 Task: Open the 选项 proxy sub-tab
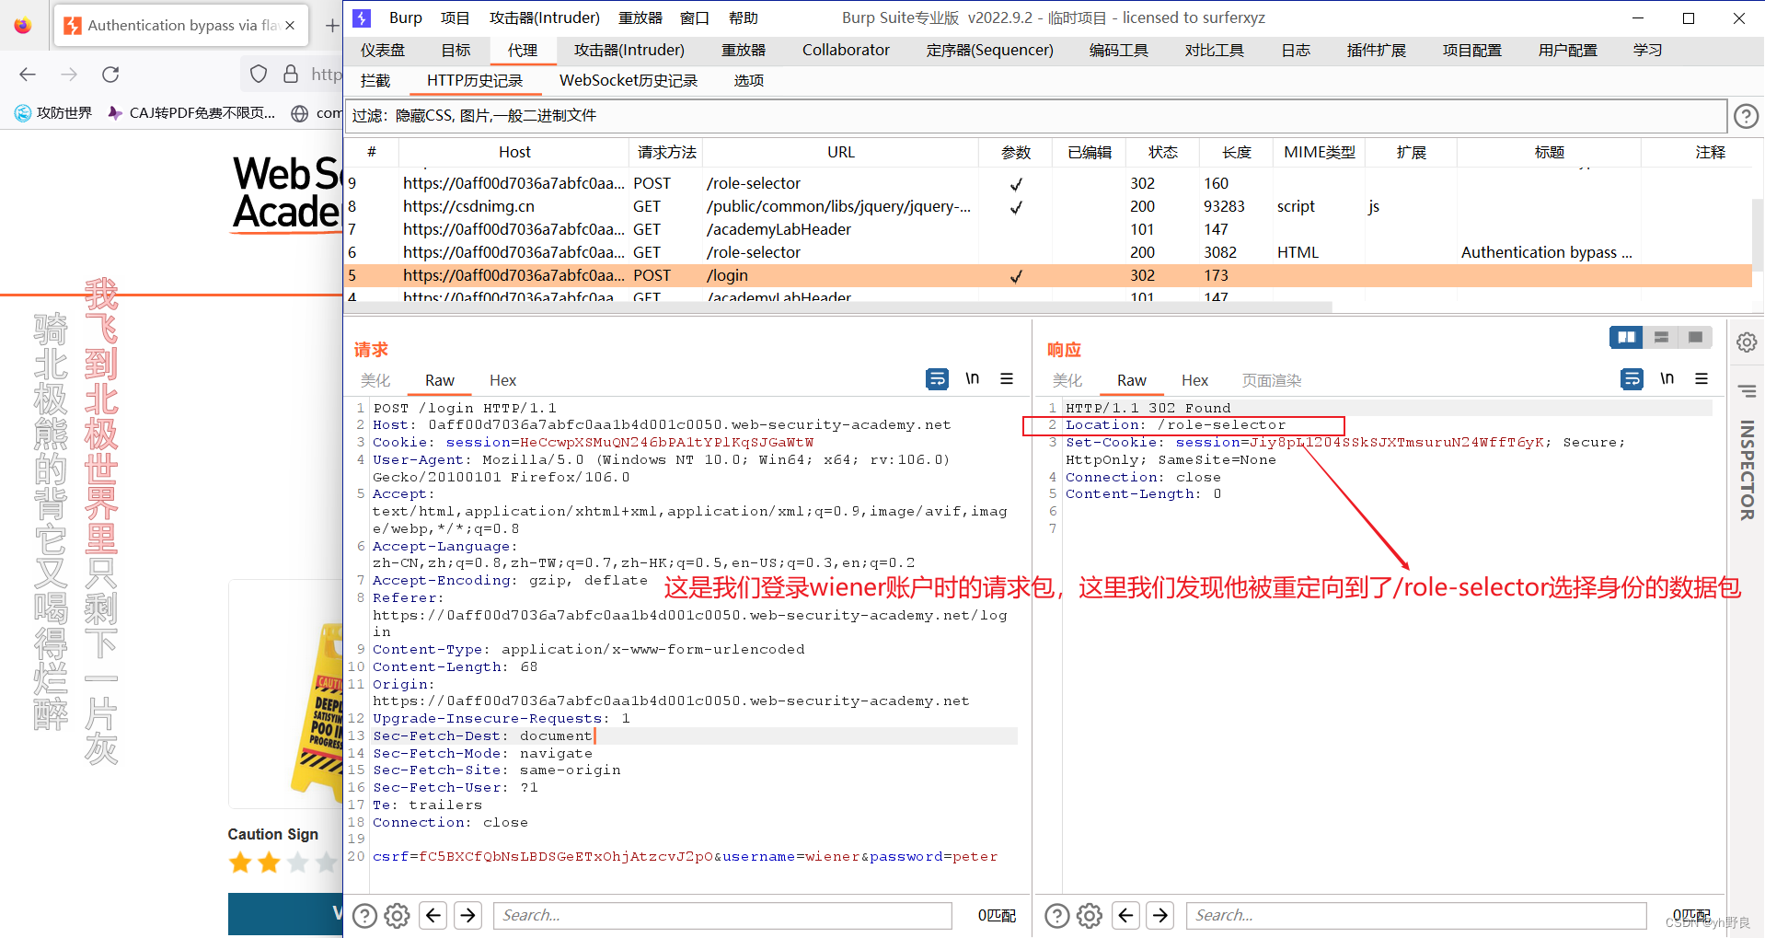coord(748,80)
